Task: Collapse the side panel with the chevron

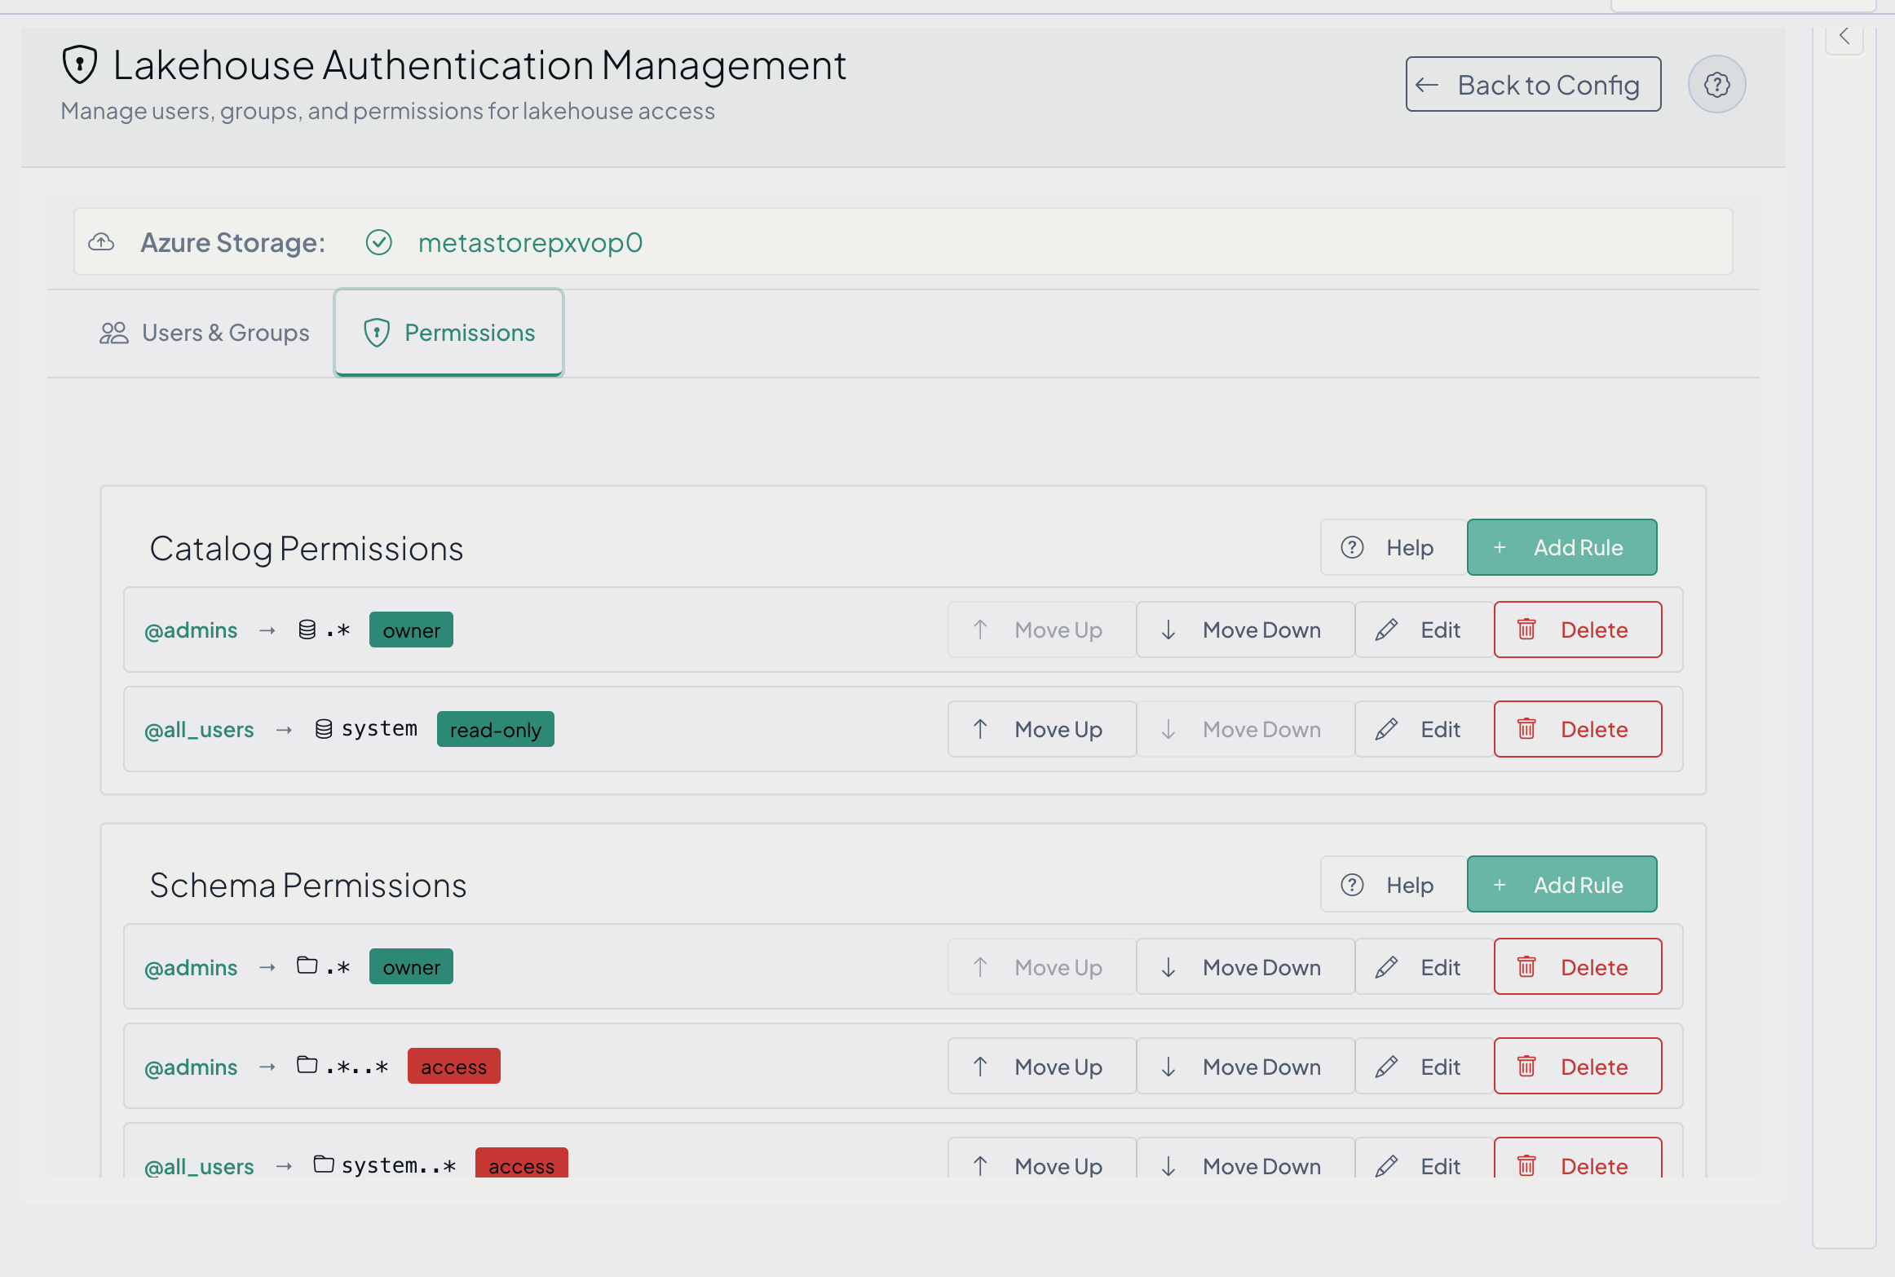Action: tap(1844, 36)
